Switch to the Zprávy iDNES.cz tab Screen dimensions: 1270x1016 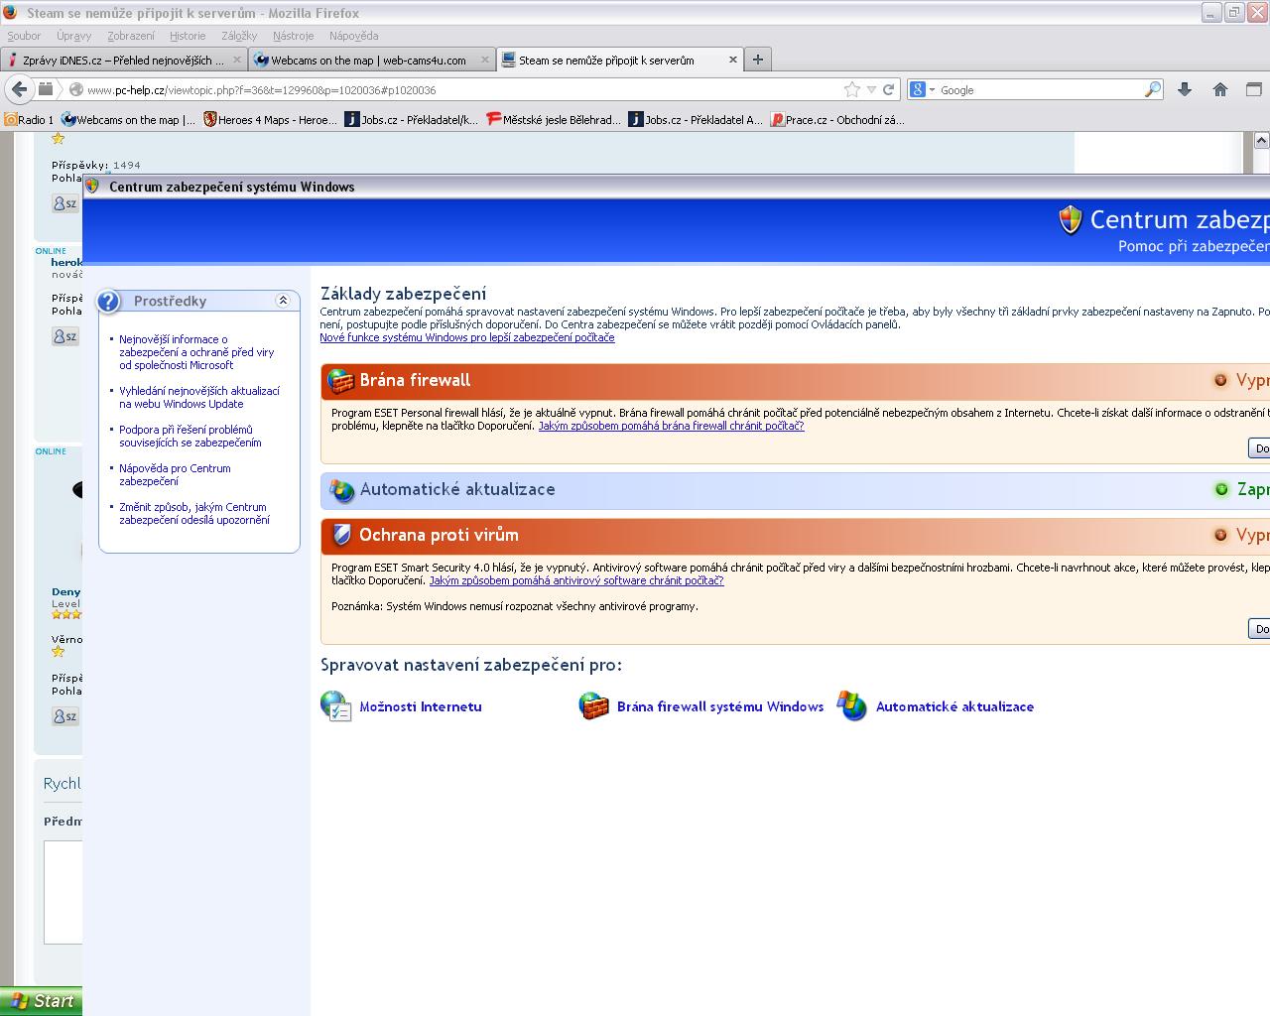pos(124,60)
